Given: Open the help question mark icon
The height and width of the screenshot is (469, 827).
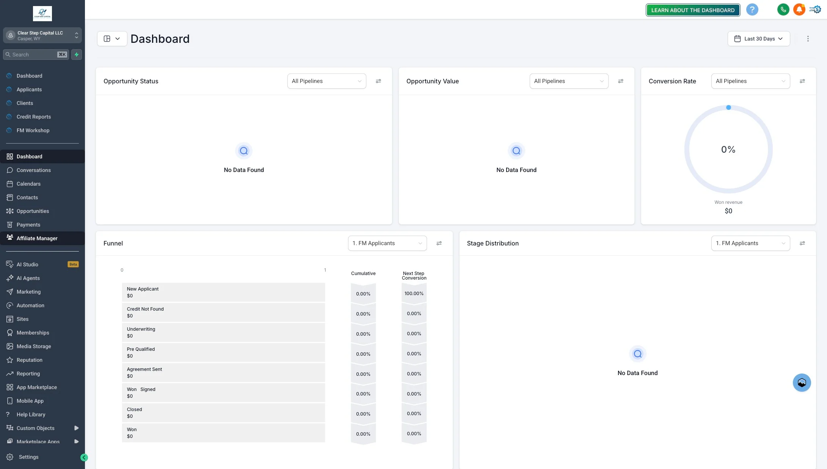Looking at the screenshot, I should click(x=752, y=10).
